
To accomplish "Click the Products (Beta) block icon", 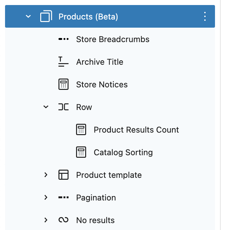I will 46,16.
